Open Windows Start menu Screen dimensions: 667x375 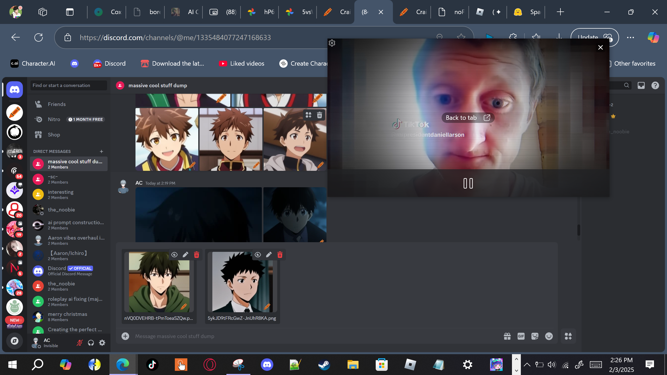click(12, 365)
